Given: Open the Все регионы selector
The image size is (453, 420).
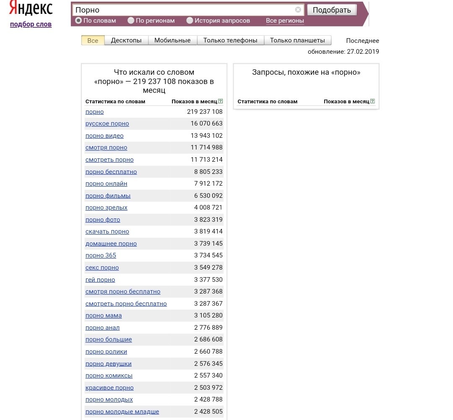Looking at the screenshot, I should (x=285, y=20).
